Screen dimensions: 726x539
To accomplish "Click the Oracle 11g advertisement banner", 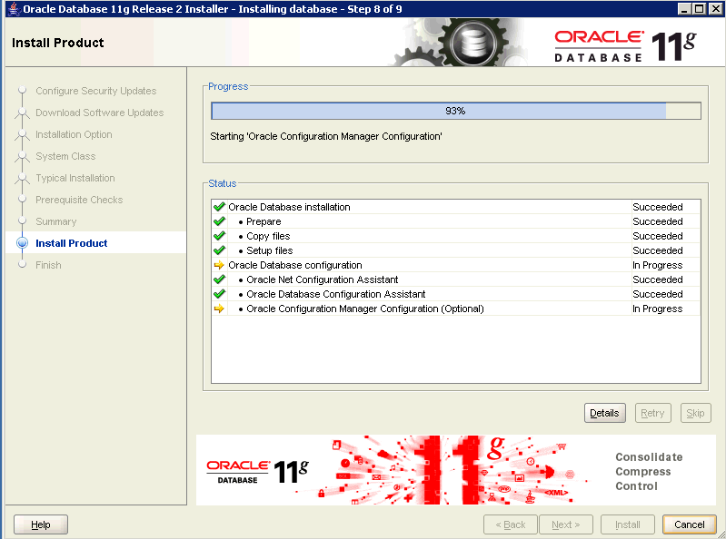I will [x=455, y=470].
